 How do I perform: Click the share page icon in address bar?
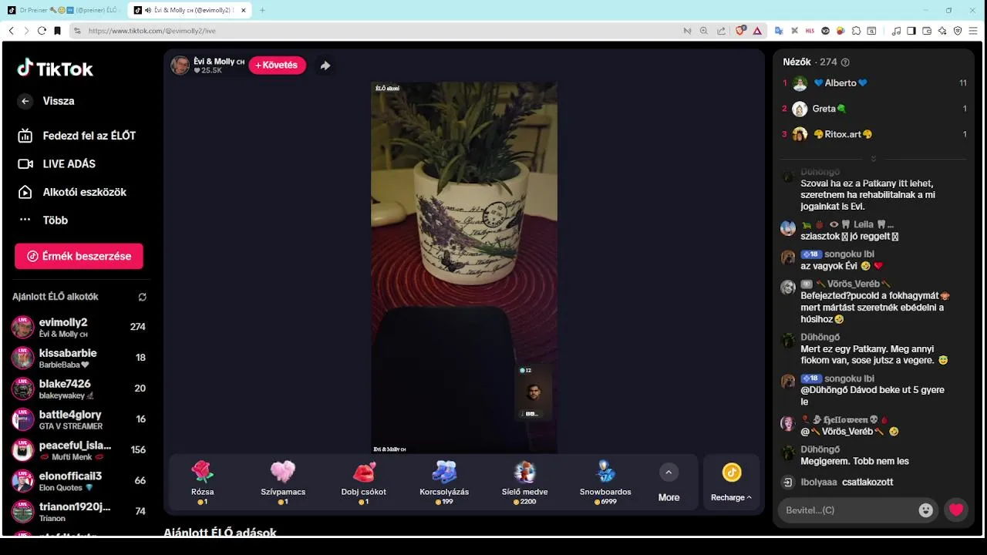[721, 31]
